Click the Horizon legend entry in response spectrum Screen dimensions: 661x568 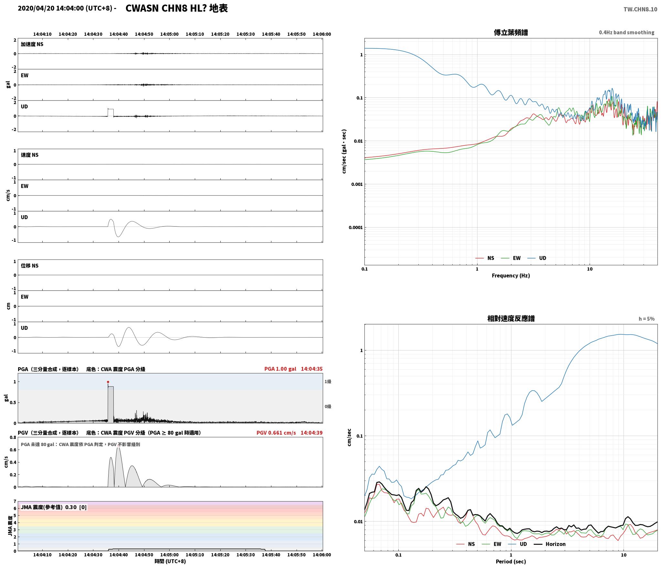coord(550,544)
